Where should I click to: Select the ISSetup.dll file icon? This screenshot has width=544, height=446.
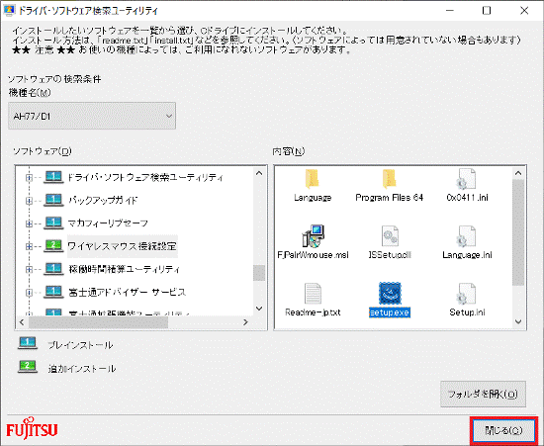(x=390, y=236)
